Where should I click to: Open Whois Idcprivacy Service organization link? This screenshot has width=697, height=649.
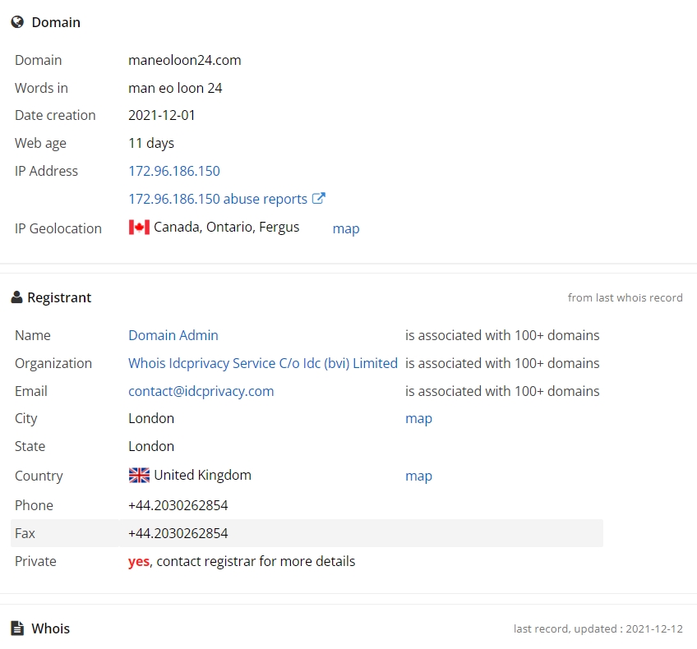[263, 363]
